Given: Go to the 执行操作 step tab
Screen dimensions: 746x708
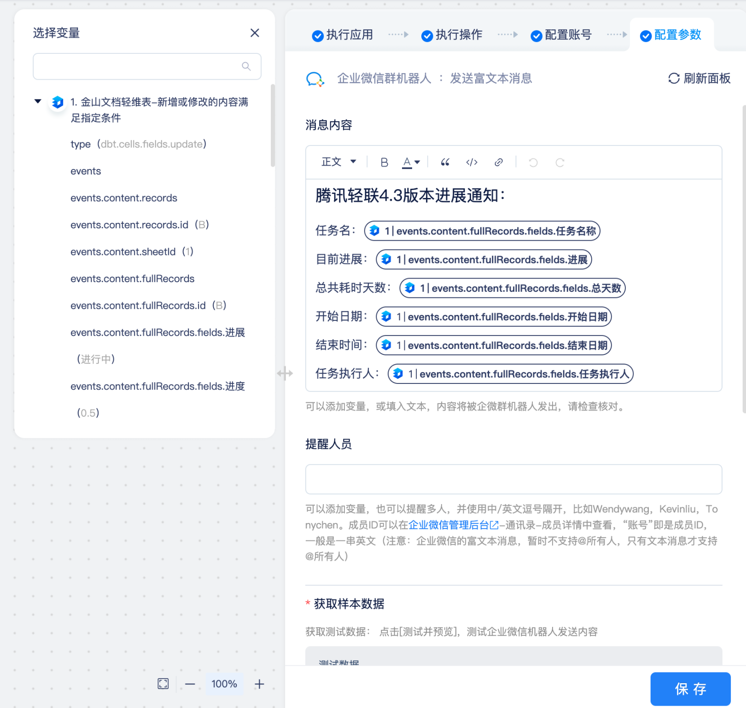Looking at the screenshot, I should coord(452,35).
